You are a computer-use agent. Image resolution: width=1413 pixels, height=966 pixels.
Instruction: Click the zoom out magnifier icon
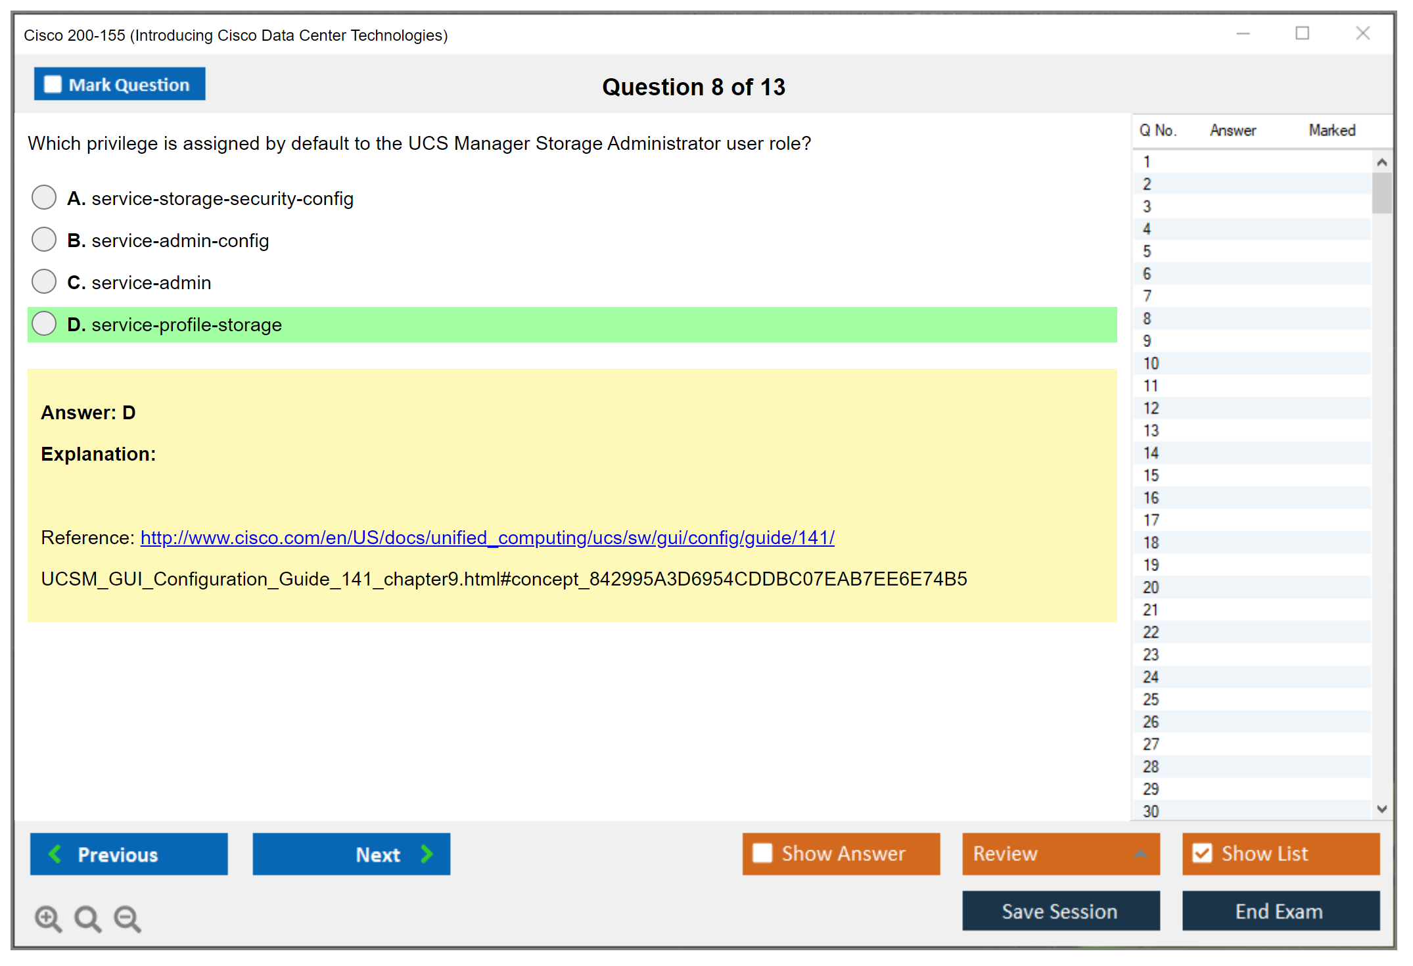pos(127,918)
